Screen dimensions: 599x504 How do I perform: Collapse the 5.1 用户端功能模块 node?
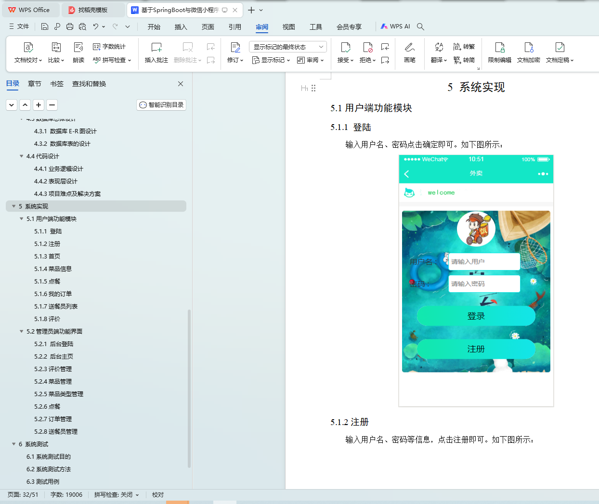click(21, 219)
